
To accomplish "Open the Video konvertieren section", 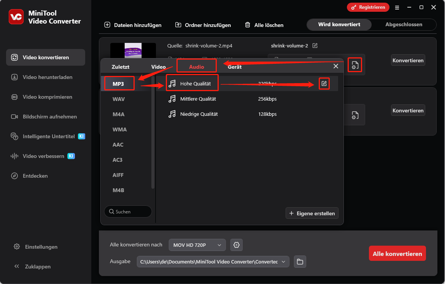I will (x=46, y=57).
